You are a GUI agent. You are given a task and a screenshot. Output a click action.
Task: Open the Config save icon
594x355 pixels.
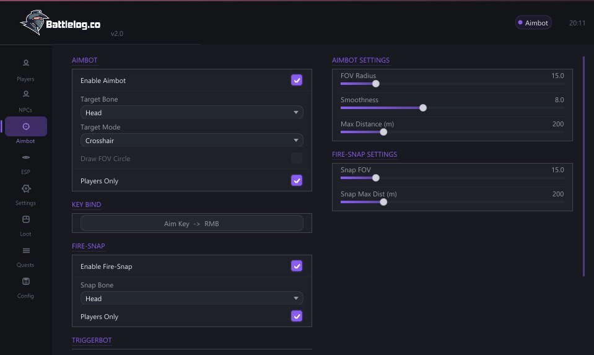(x=26, y=281)
